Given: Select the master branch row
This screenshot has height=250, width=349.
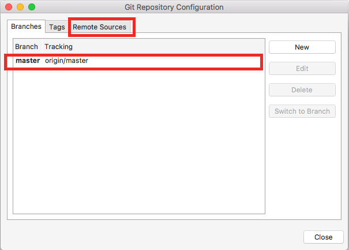Looking at the screenshot, I should 28,61.
